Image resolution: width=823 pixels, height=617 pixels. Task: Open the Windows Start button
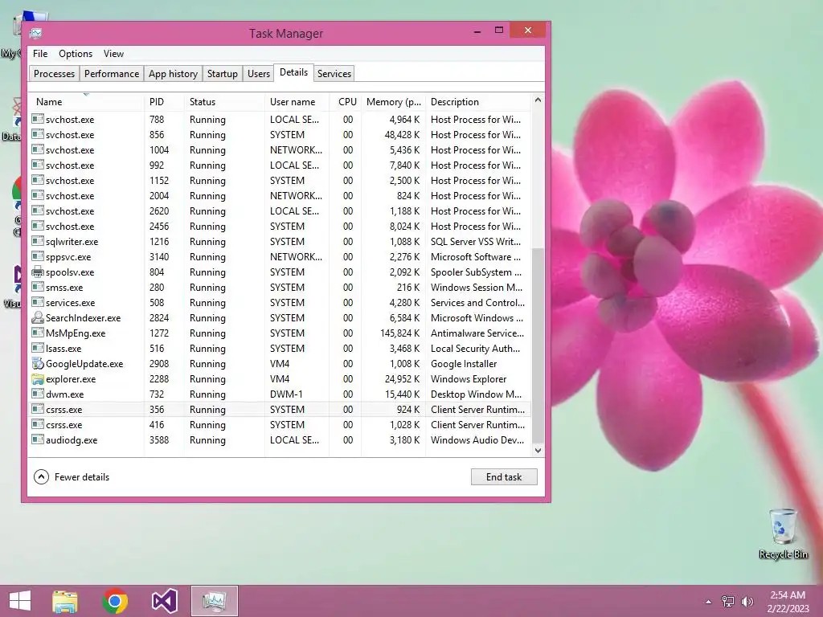(20, 601)
